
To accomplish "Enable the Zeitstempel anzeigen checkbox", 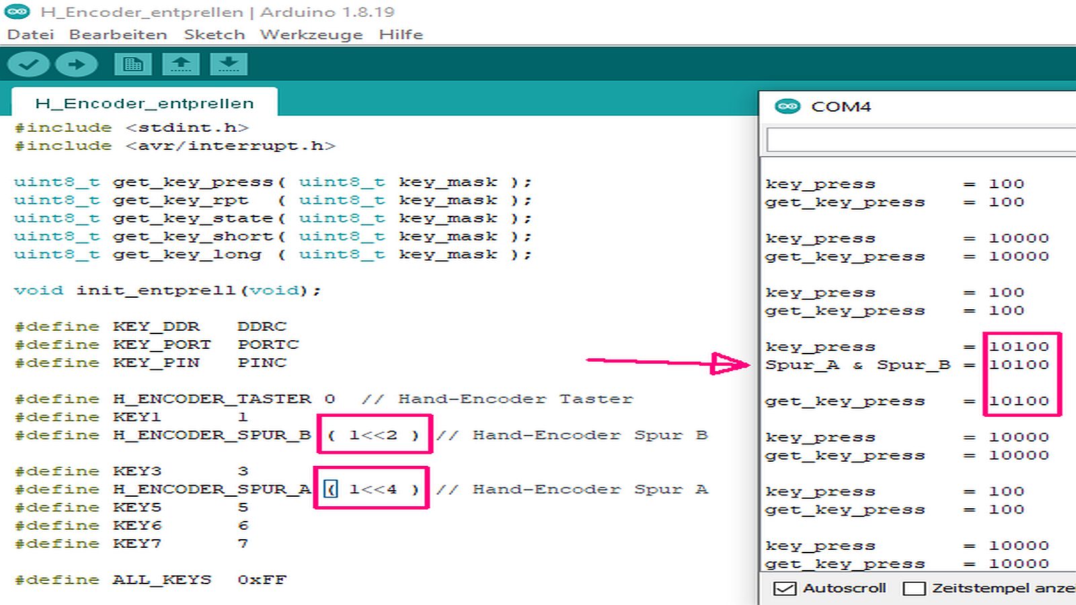I will [x=914, y=588].
